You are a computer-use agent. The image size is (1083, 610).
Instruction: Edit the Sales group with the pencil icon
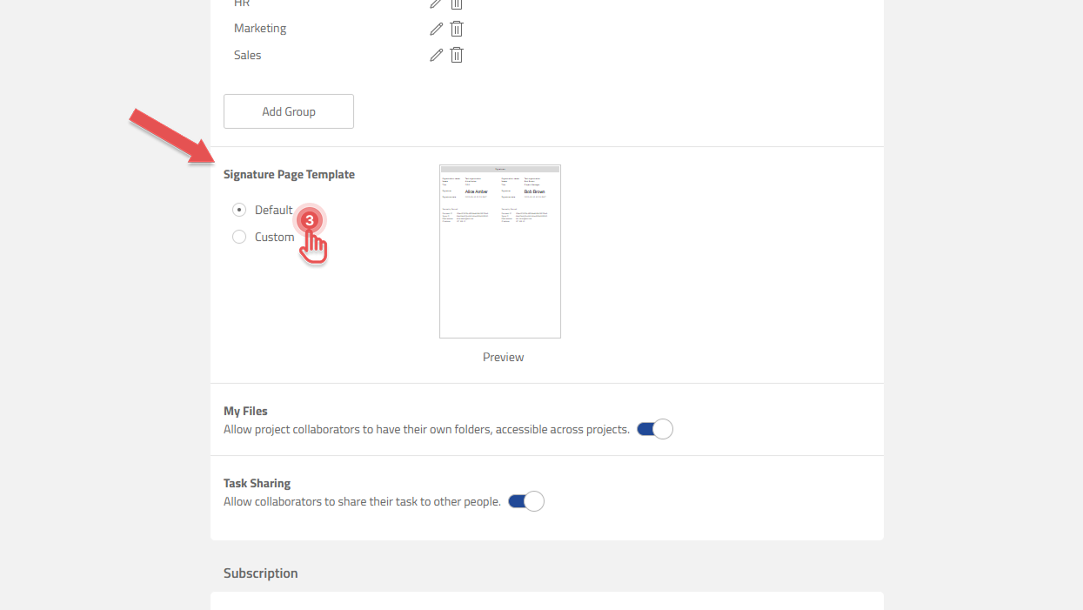(x=436, y=55)
